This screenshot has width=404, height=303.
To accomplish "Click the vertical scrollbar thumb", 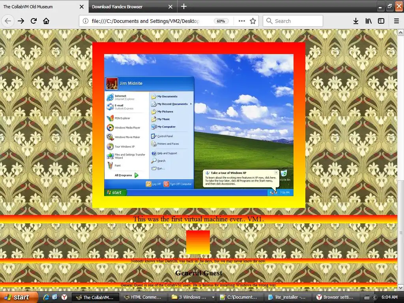I will 401,232.
